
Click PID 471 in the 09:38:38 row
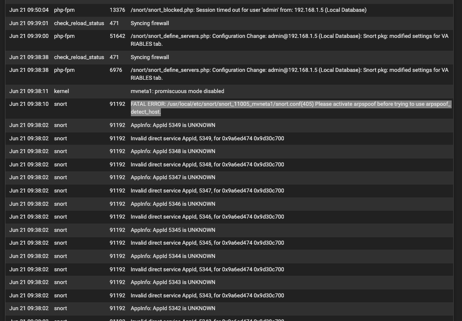coord(114,57)
